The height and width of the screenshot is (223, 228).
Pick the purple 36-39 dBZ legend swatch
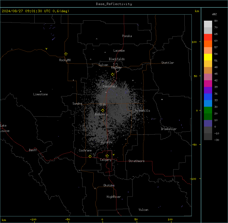208,90
